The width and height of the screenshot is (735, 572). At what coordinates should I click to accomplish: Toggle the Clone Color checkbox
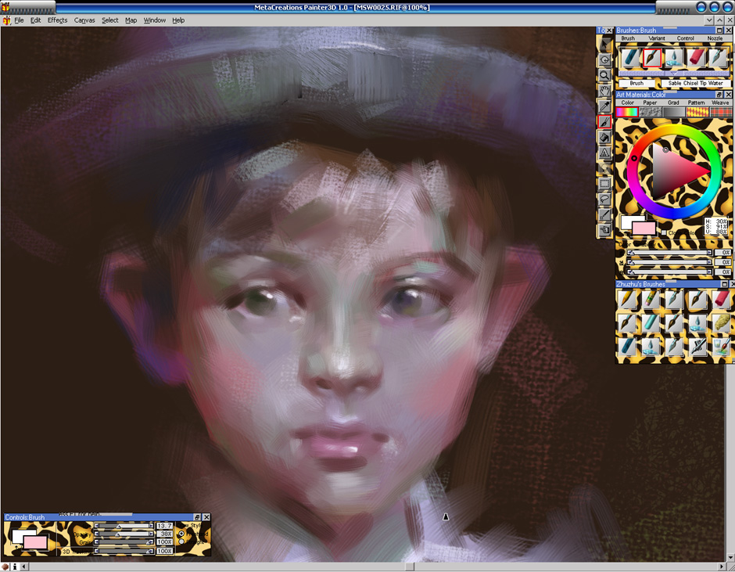(x=664, y=232)
